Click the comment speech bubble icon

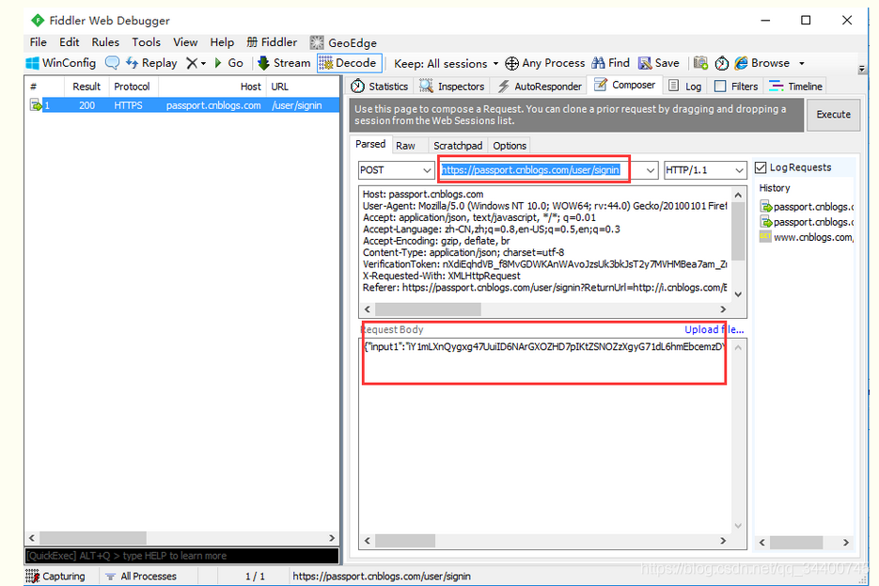(112, 63)
